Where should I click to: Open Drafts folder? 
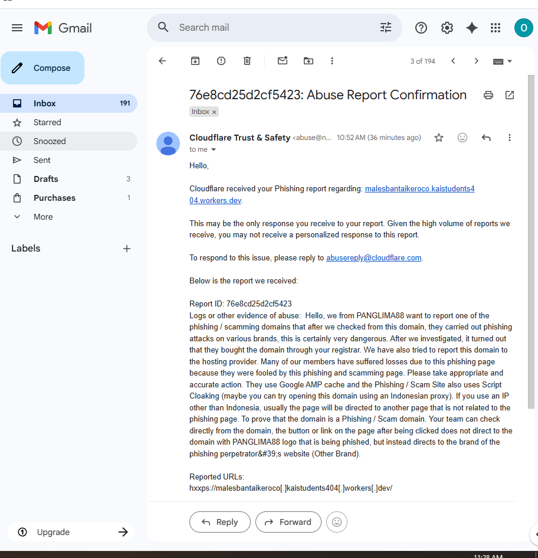[x=68, y=179]
